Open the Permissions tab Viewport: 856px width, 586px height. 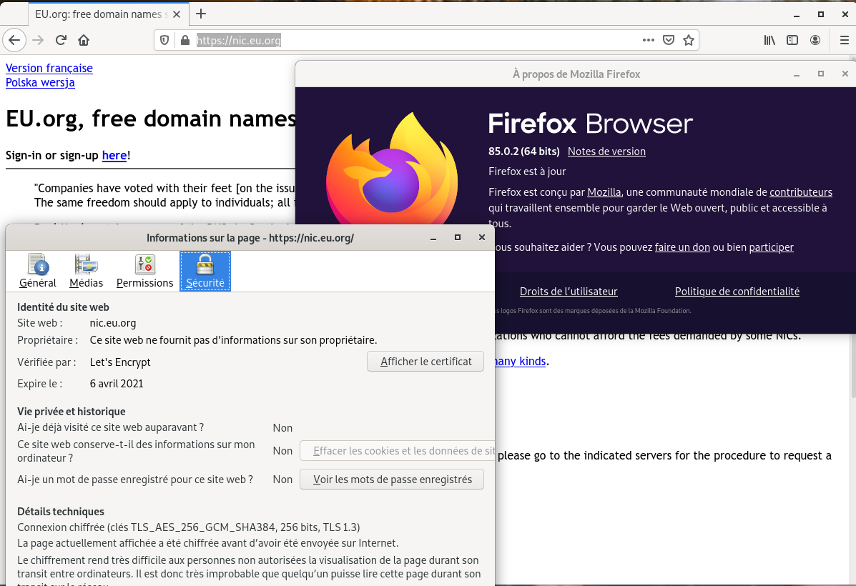click(x=144, y=271)
